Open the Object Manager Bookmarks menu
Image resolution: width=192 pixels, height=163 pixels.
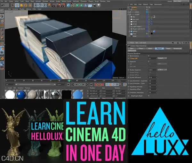pyautogui.click(x=158, y=4)
